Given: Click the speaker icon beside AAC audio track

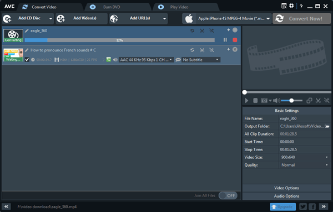Looking at the screenshot, I should tap(115, 60).
